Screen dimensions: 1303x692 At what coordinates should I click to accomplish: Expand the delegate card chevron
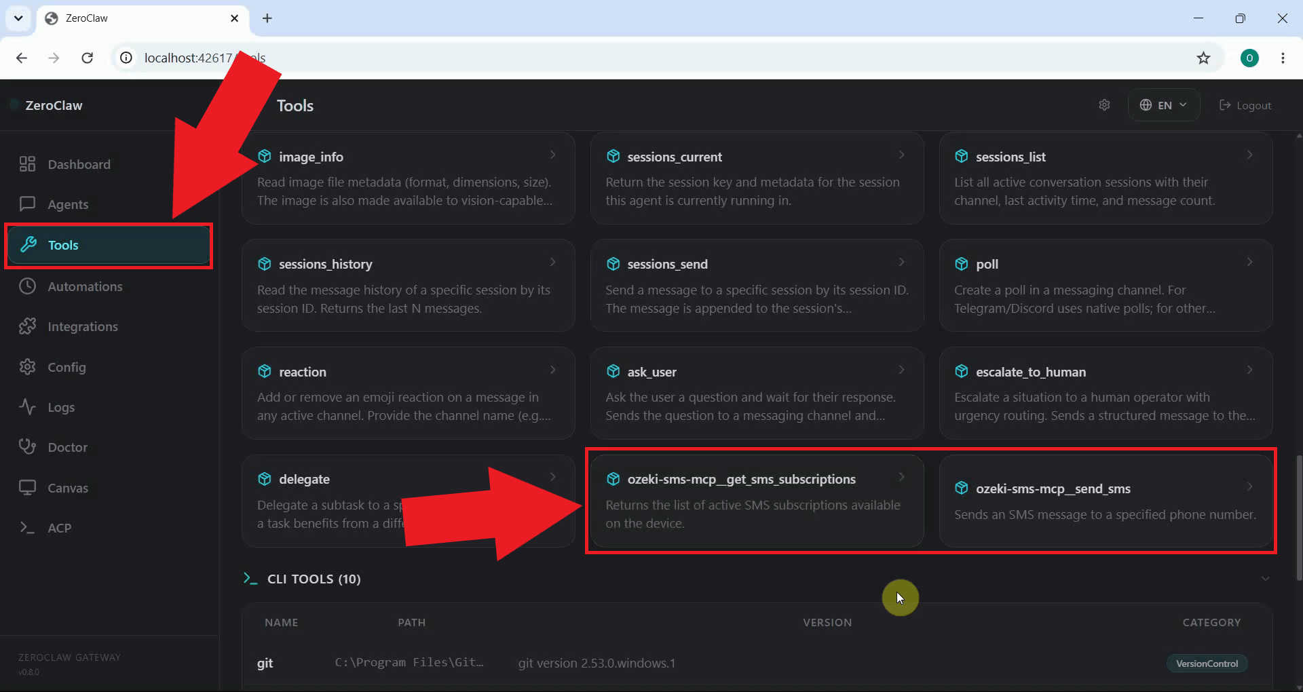553,477
